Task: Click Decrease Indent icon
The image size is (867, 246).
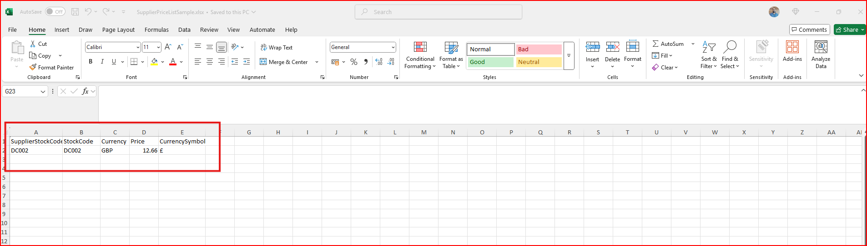Action: point(235,62)
